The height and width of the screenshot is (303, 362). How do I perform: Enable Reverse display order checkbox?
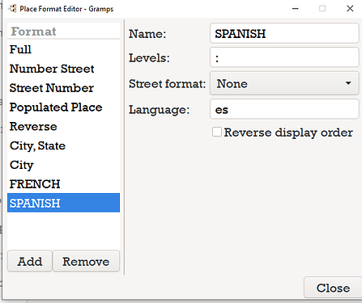217,132
